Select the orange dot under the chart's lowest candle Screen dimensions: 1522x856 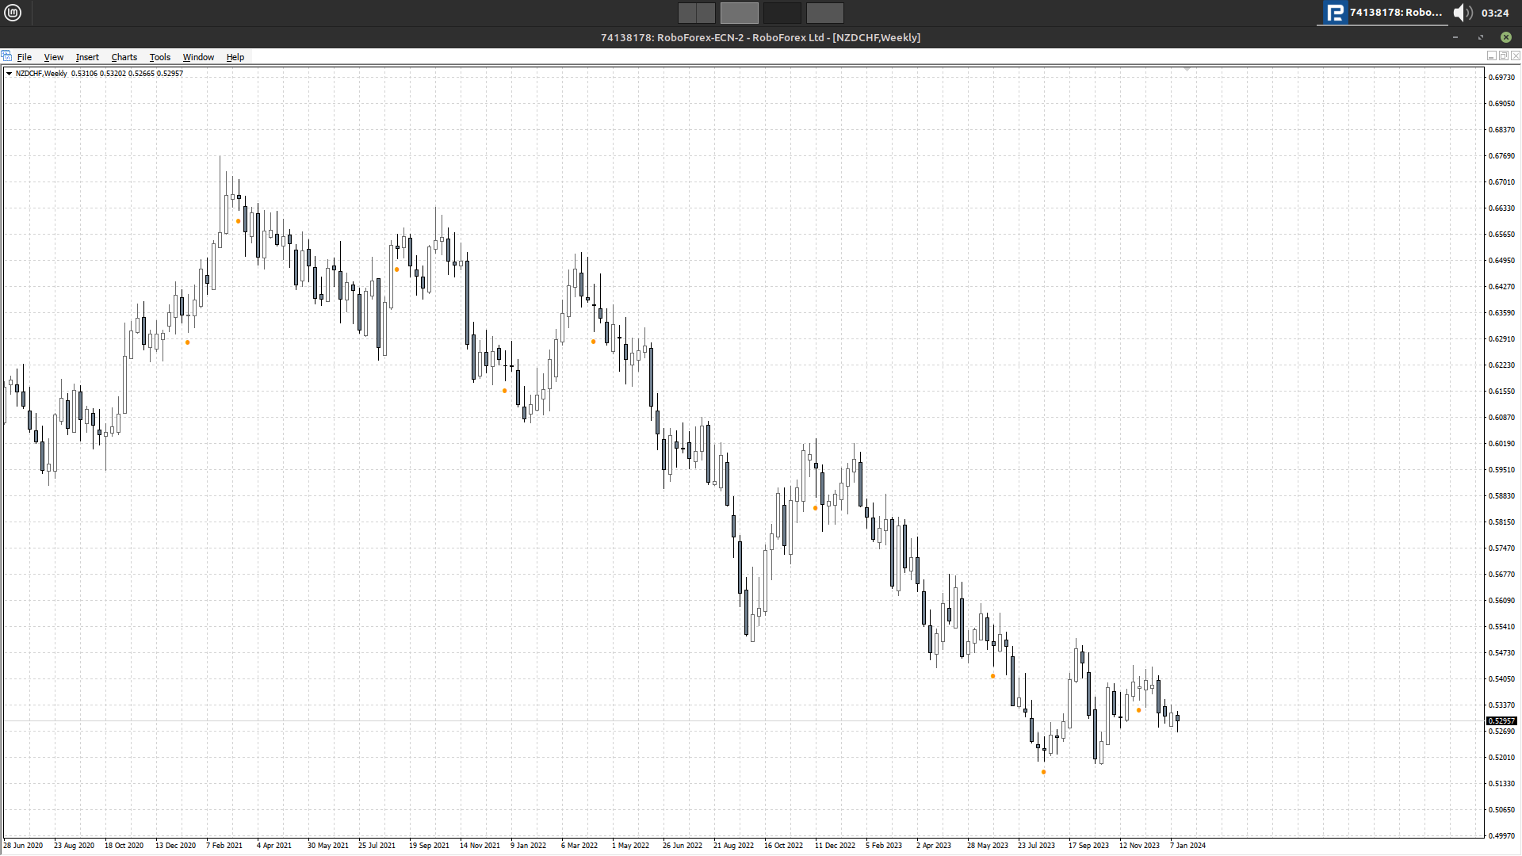pyautogui.click(x=1043, y=772)
